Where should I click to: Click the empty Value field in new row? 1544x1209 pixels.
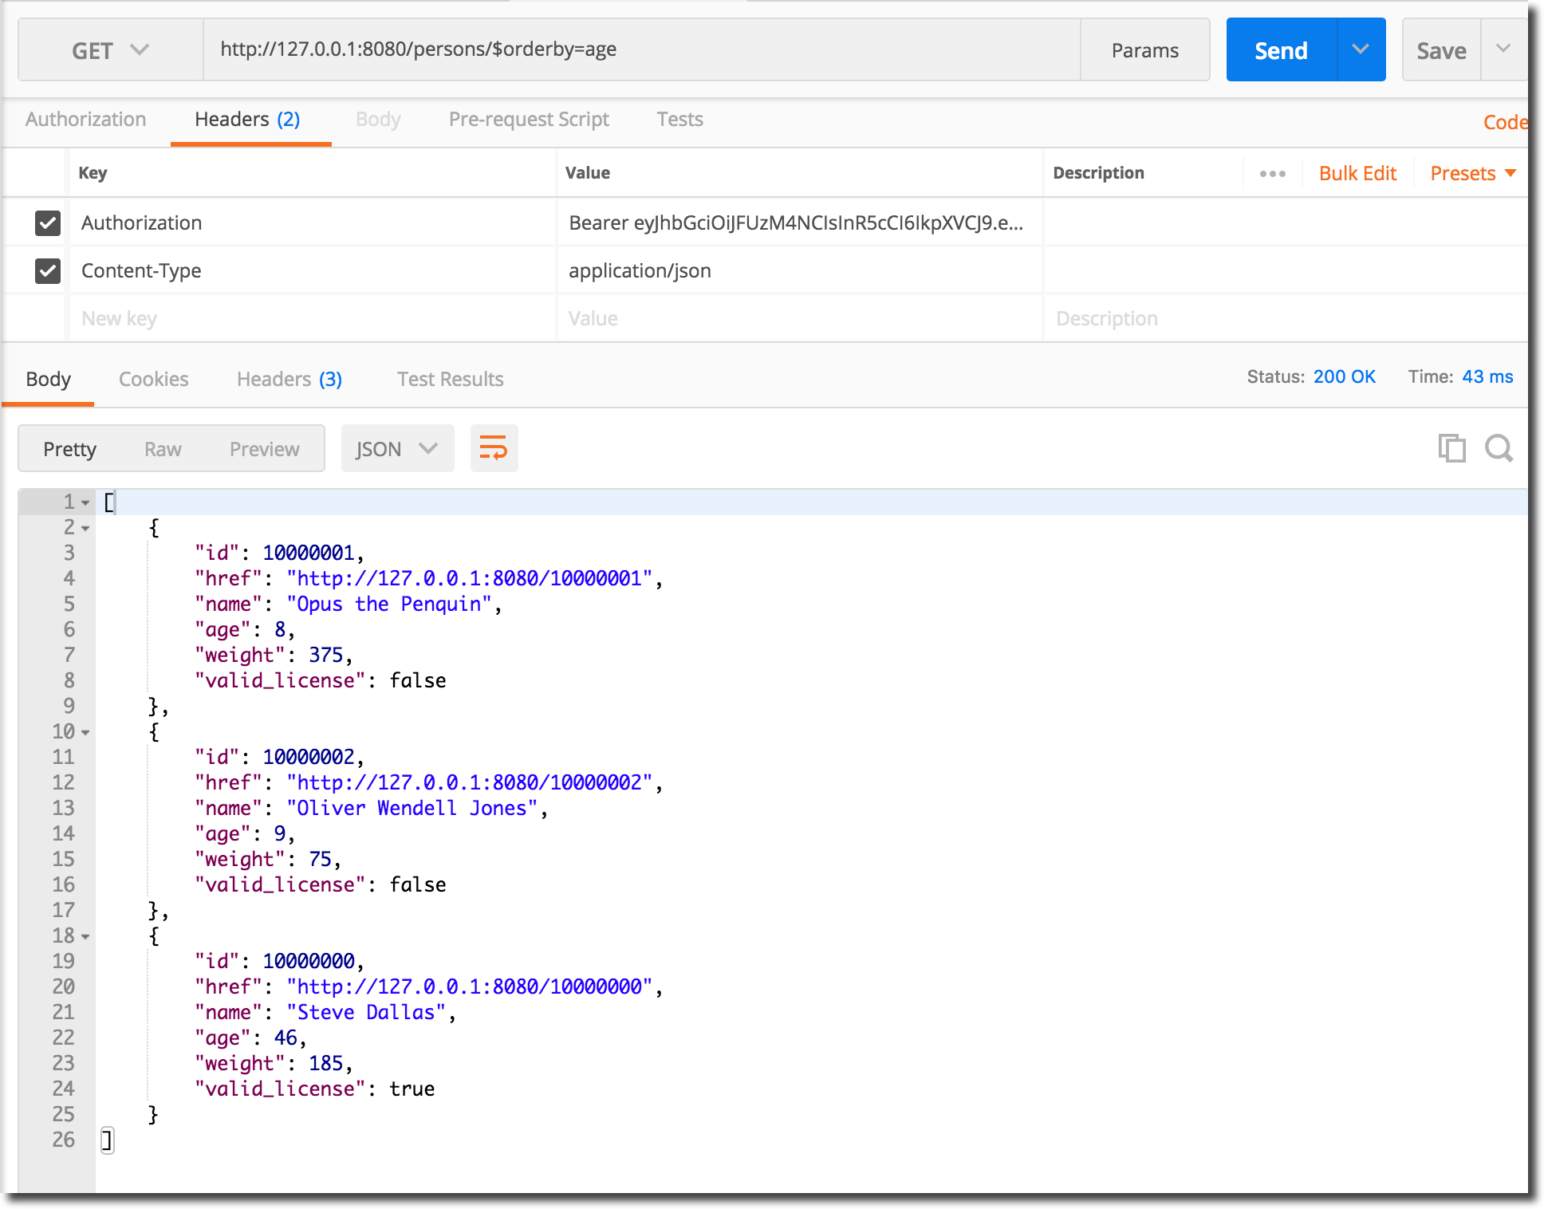click(x=799, y=318)
